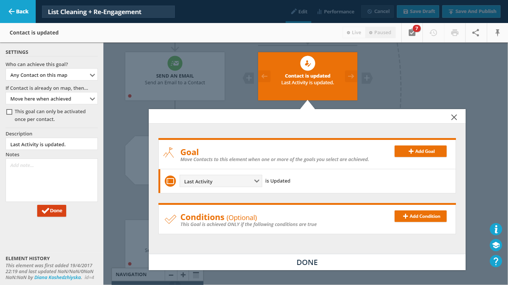Enable 'activated once per contact' checkbox
The image size is (508, 285).
pos(9,112)
